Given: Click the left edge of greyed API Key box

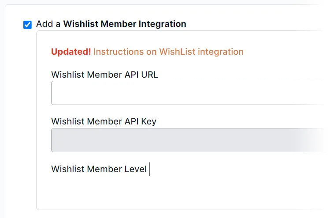Looking at the screenshot, I should (x=56, y=140).
